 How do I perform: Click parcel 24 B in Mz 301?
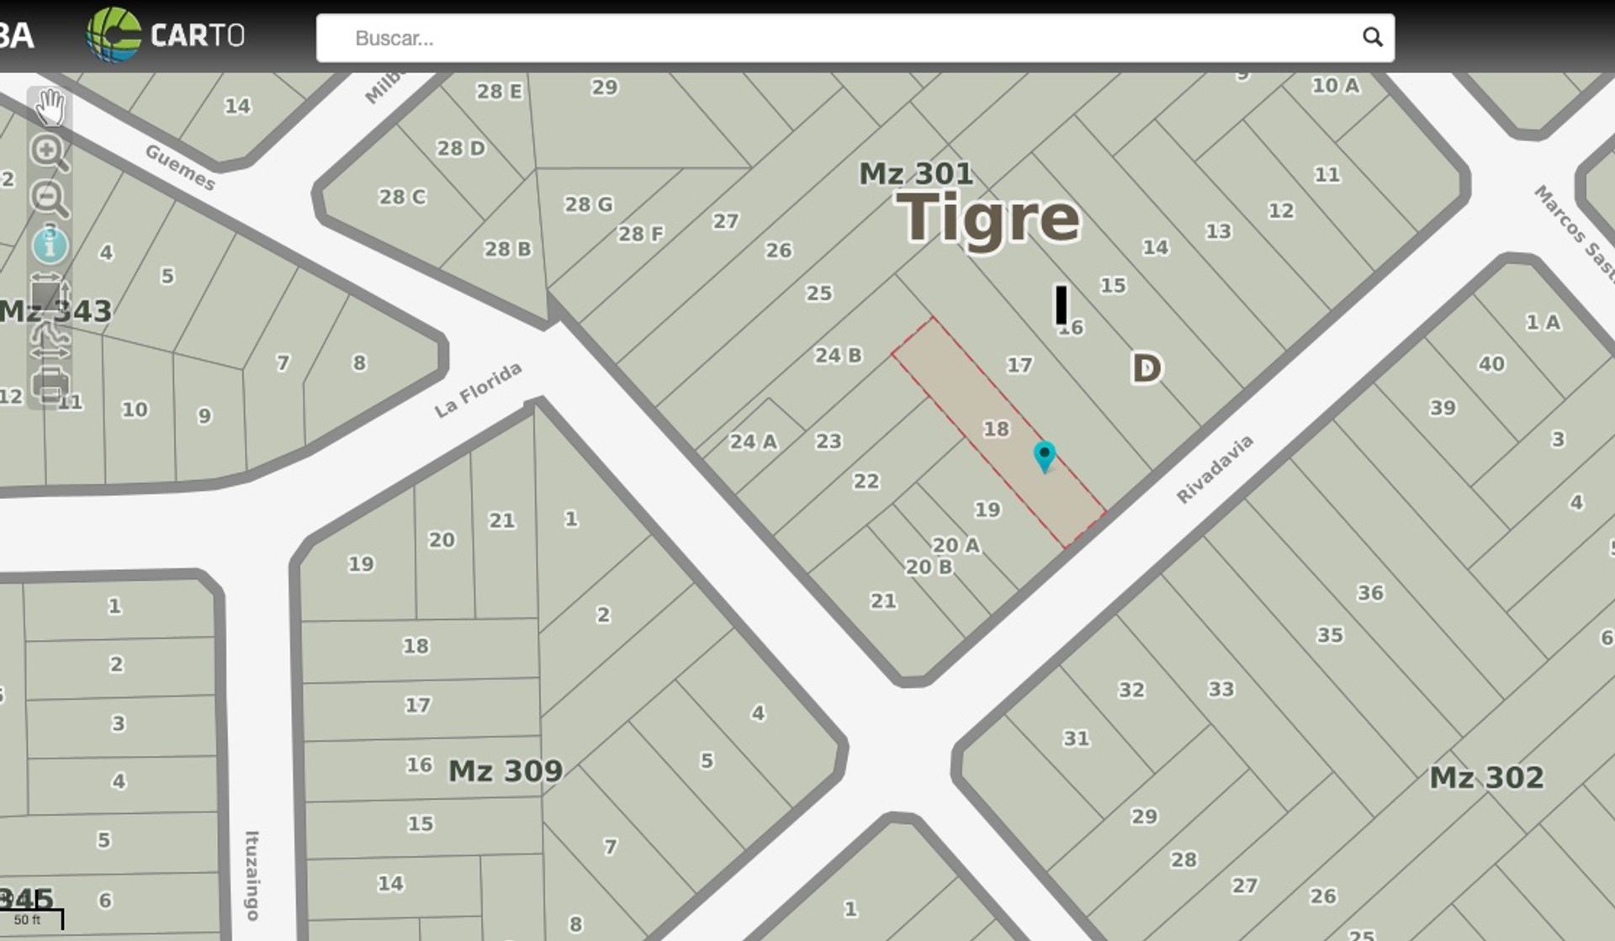point(837,355)
